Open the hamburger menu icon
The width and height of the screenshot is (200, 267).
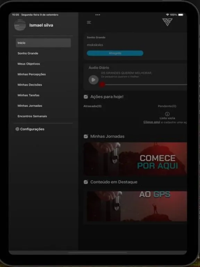pos(89,22)
